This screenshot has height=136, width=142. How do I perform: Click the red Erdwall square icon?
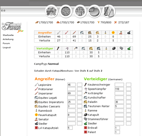85,128
